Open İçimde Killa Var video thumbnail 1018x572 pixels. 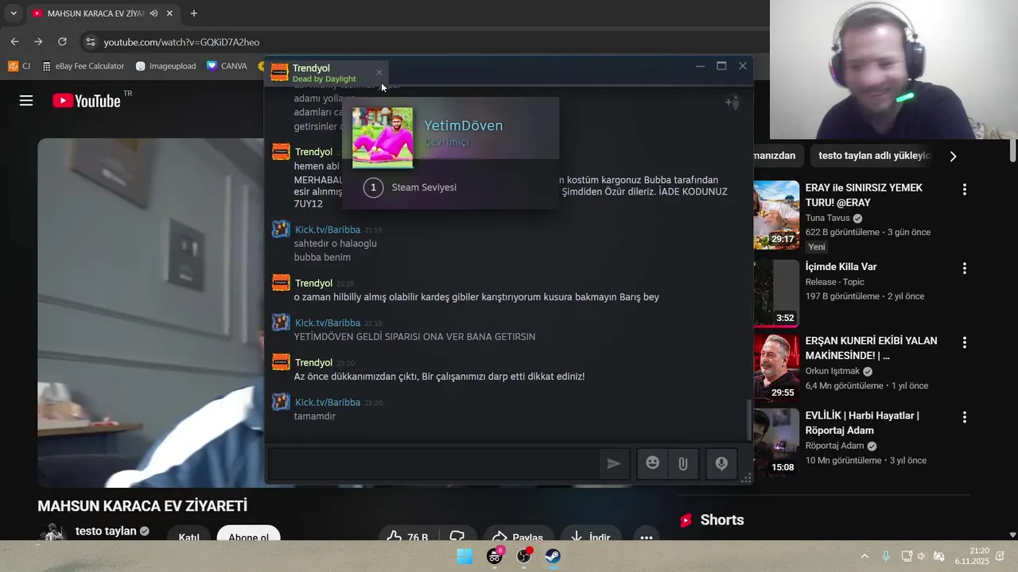pos(776,292)
